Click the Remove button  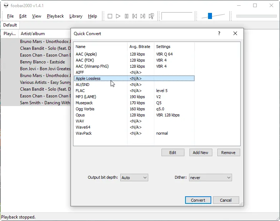(228, 153)
